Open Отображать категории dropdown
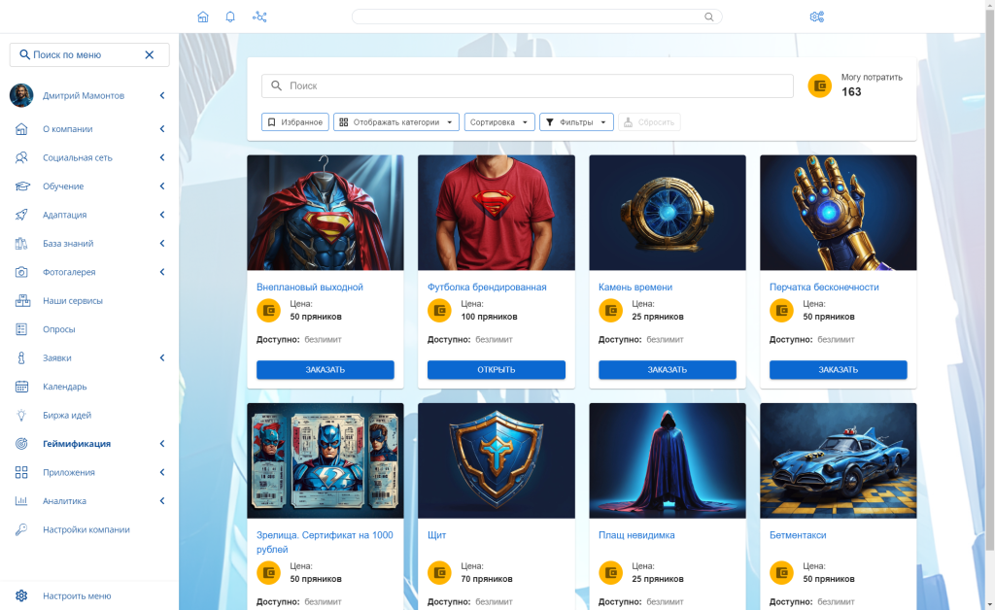This screenshot has width=995, height=610. click(396, 122)
